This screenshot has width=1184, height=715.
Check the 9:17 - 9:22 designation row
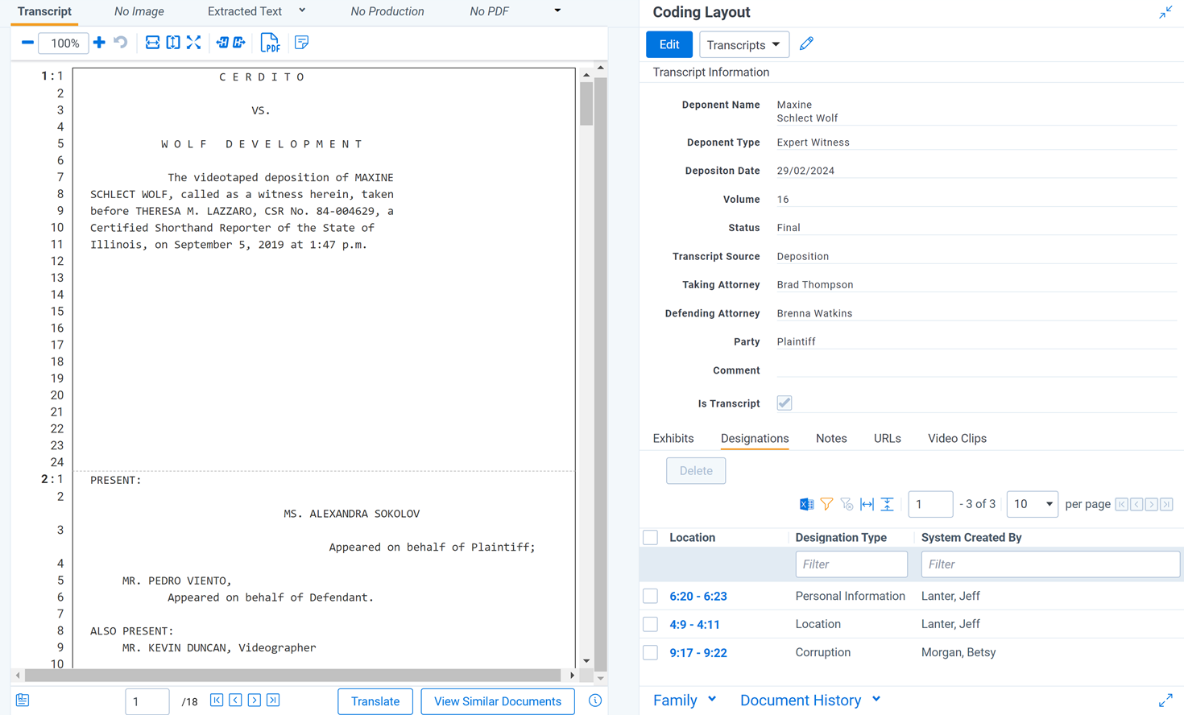coord(651,652)
